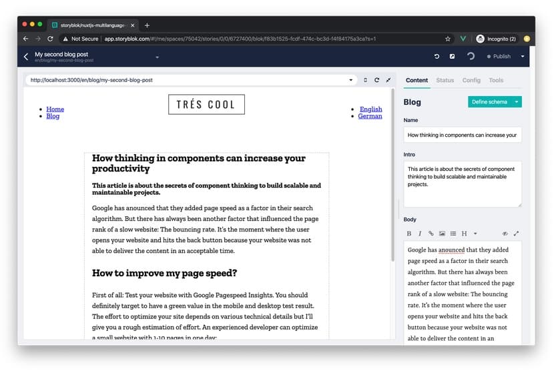Switch to the Status tab

(x=445, y=80)
